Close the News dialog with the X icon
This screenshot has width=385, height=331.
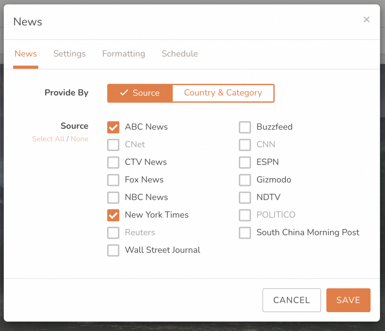(x=366, y=20)
